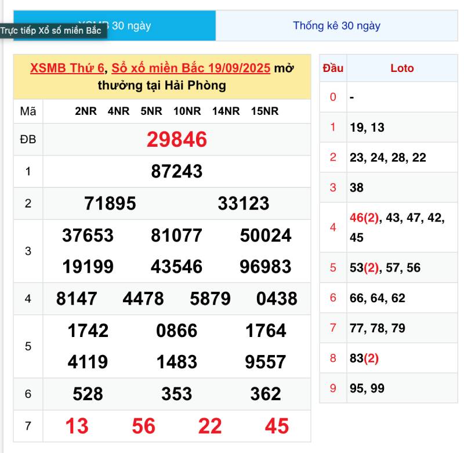Select third prize number 43546
Screen dimensions: 464x453
(x=177, y=267)
